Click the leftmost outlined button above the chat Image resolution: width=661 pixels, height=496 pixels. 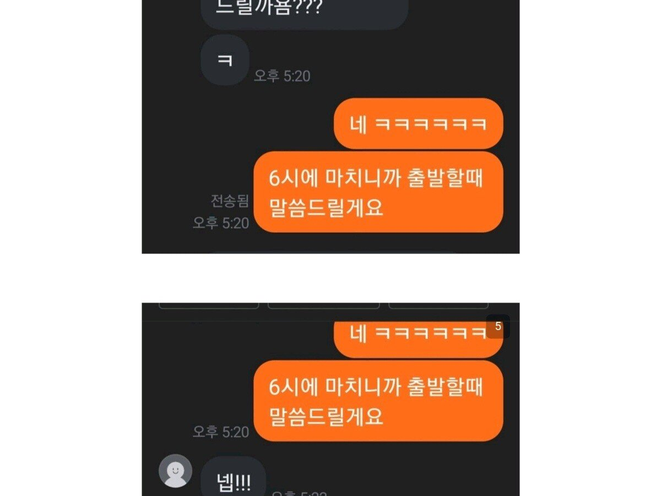[x=209, y=305]
